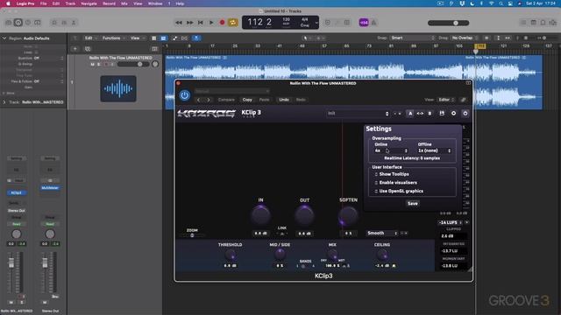The image size is (561, 315).
Task: Click the A/B copy arrows icon
Action: click(420, 113)
